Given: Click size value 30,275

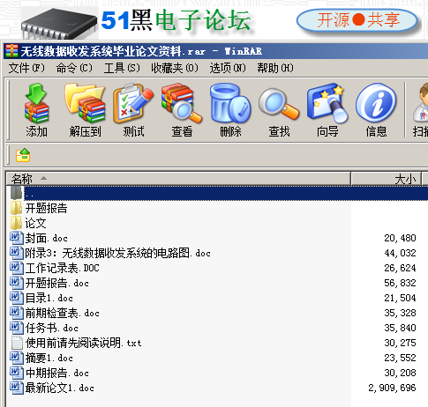Looking at the screenshot, I should click(400, 343).
